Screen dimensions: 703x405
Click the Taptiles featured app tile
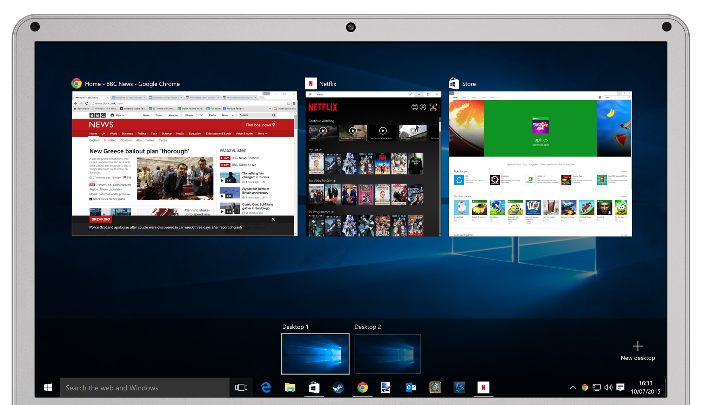click(x=540, y=128)
